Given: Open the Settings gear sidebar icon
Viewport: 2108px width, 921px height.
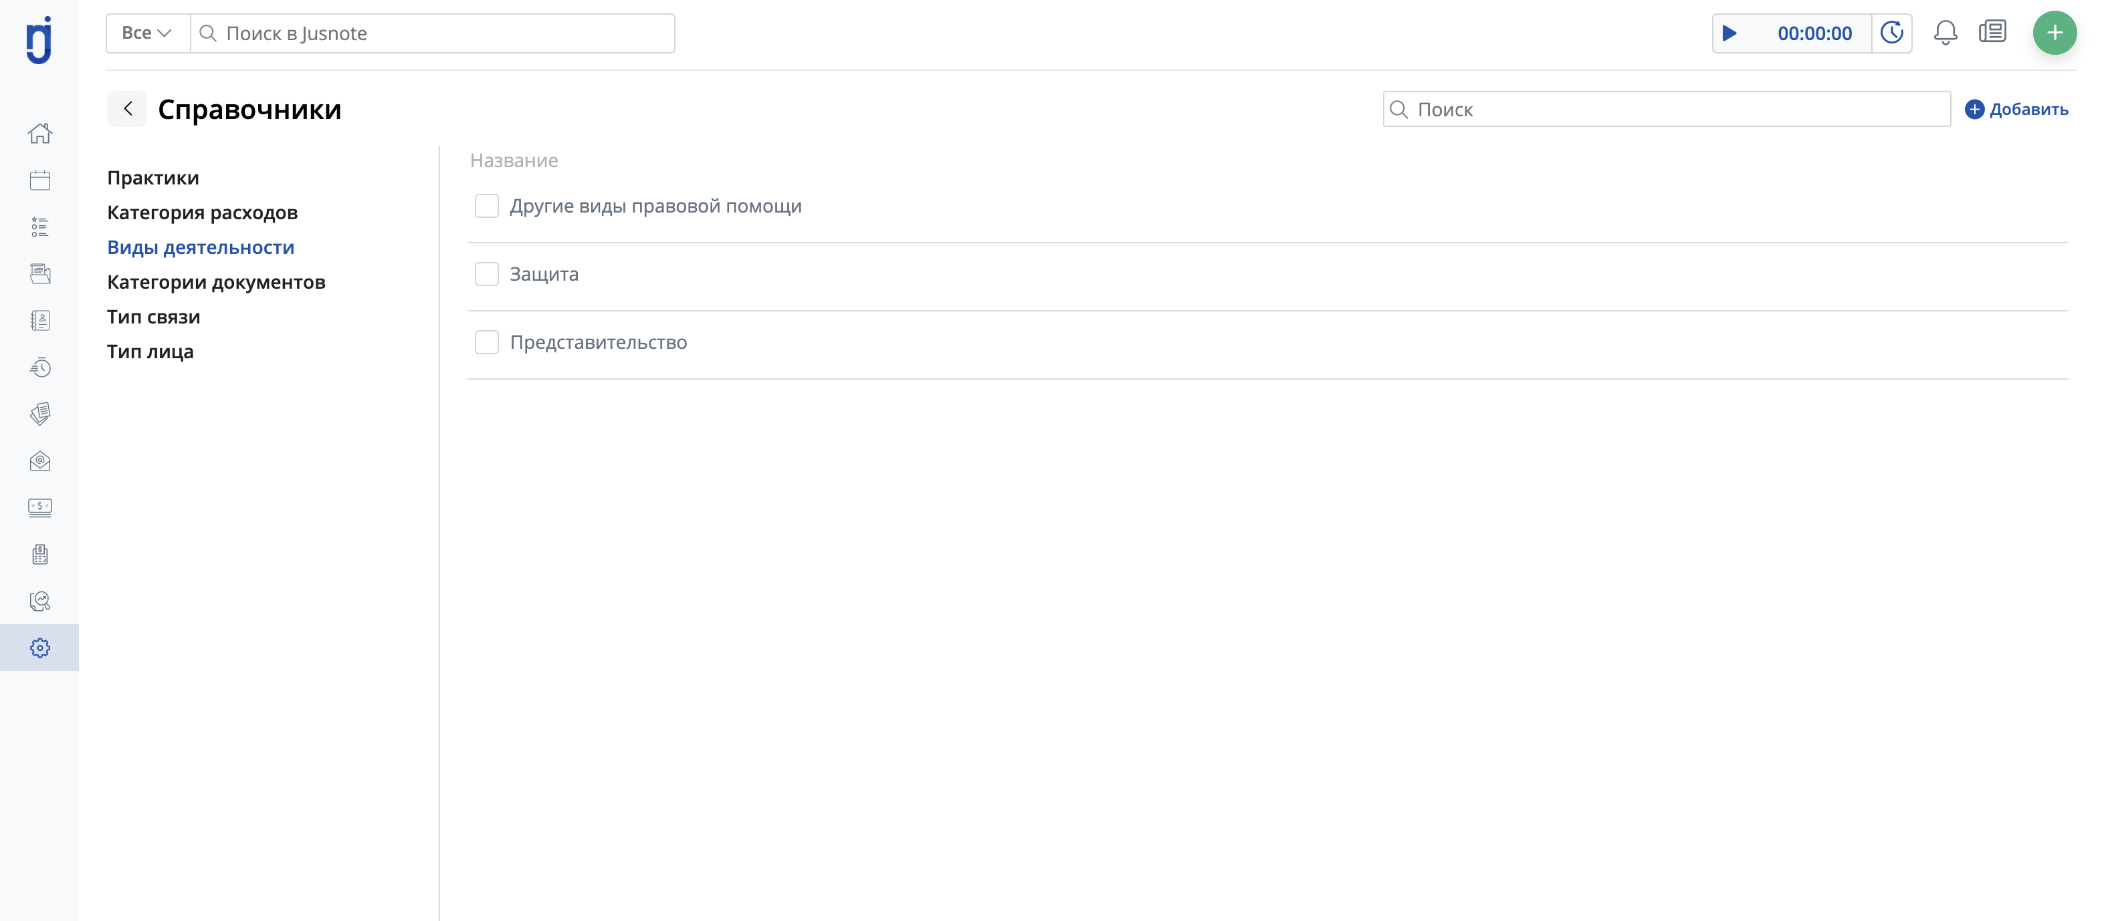Looking at the screenshot, I should tap(39, 648).
